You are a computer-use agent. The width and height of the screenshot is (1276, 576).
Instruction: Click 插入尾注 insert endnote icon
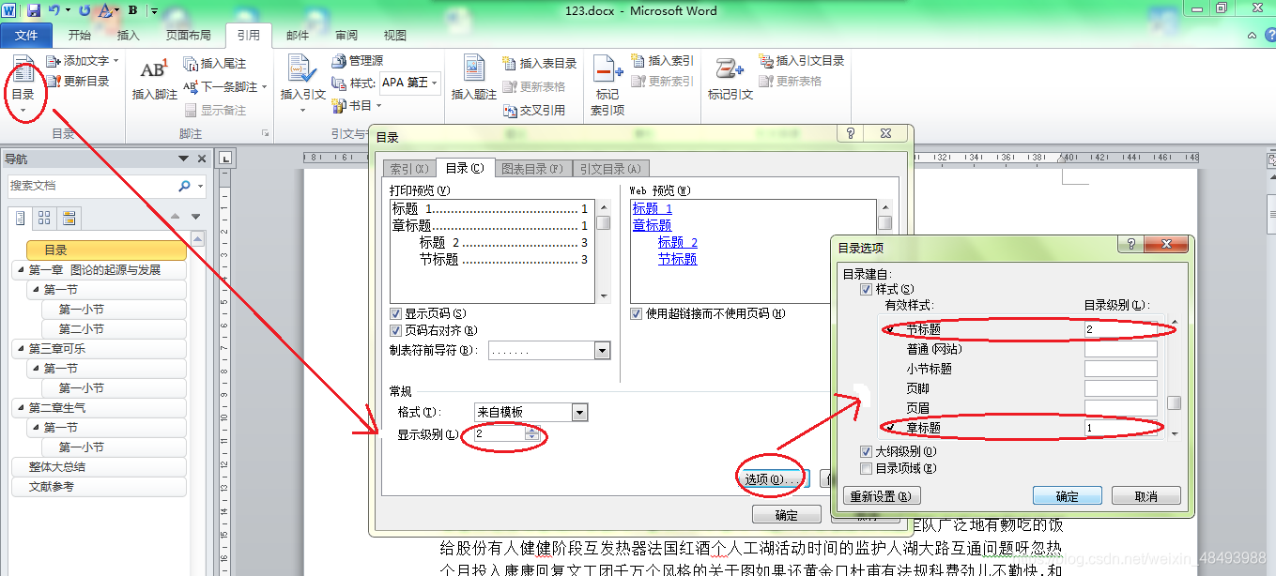pos(192,63)
